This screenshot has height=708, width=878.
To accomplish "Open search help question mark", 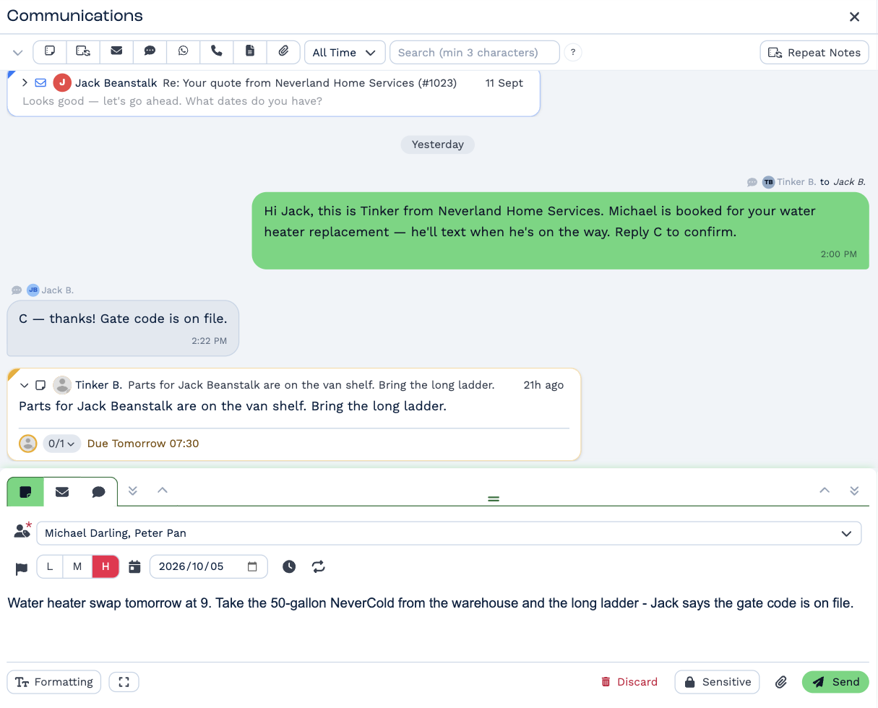I will [573, 52].
